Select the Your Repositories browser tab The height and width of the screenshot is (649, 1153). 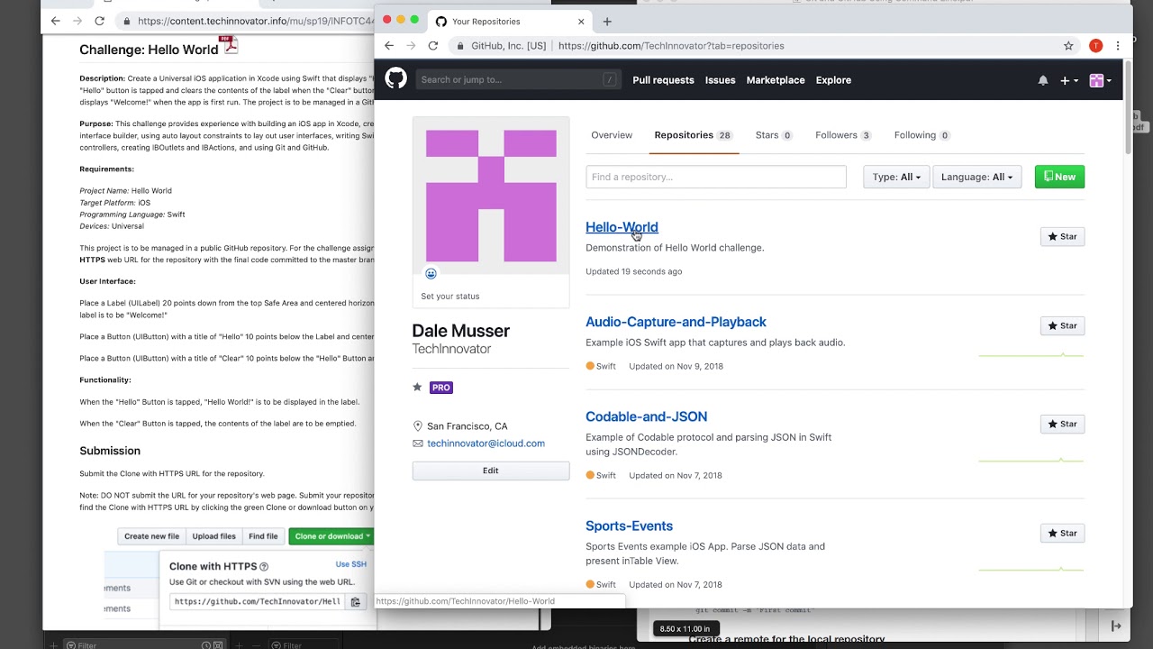[509, 22]
